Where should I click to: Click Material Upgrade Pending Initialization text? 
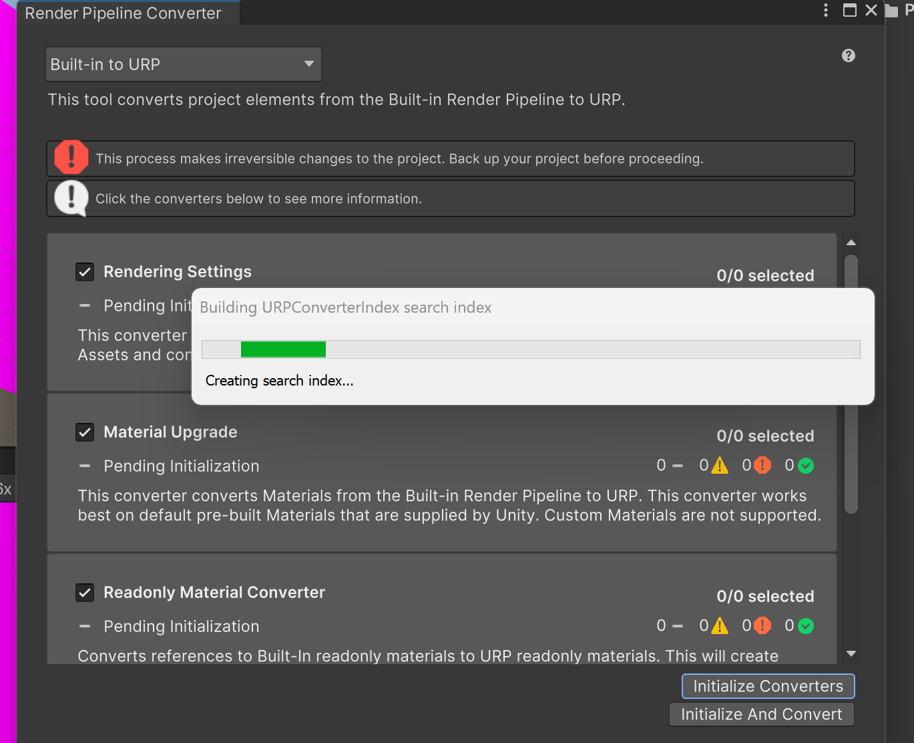coord(182,466)
